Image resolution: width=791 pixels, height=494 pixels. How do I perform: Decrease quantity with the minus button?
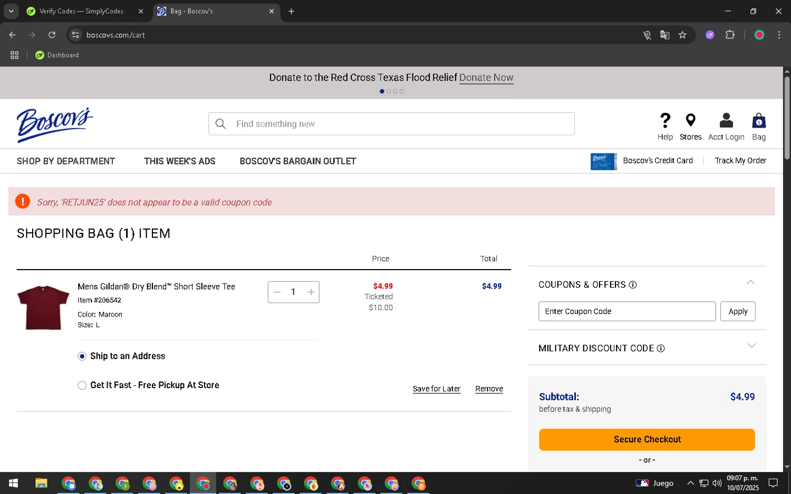(x=277, y=292)
